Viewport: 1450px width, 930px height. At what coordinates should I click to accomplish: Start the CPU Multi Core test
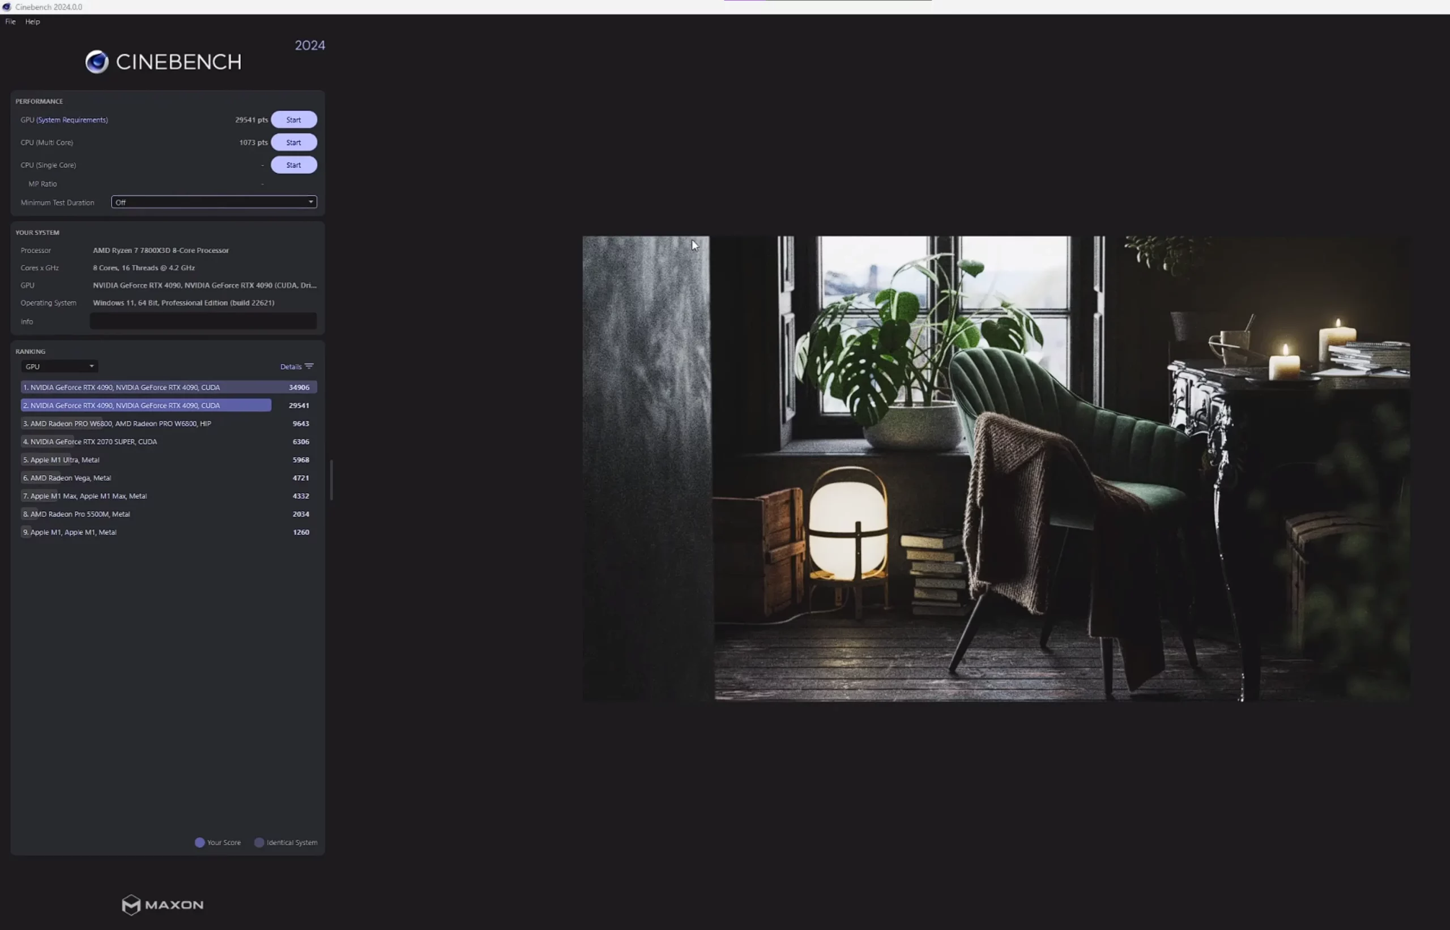[293, 143]
